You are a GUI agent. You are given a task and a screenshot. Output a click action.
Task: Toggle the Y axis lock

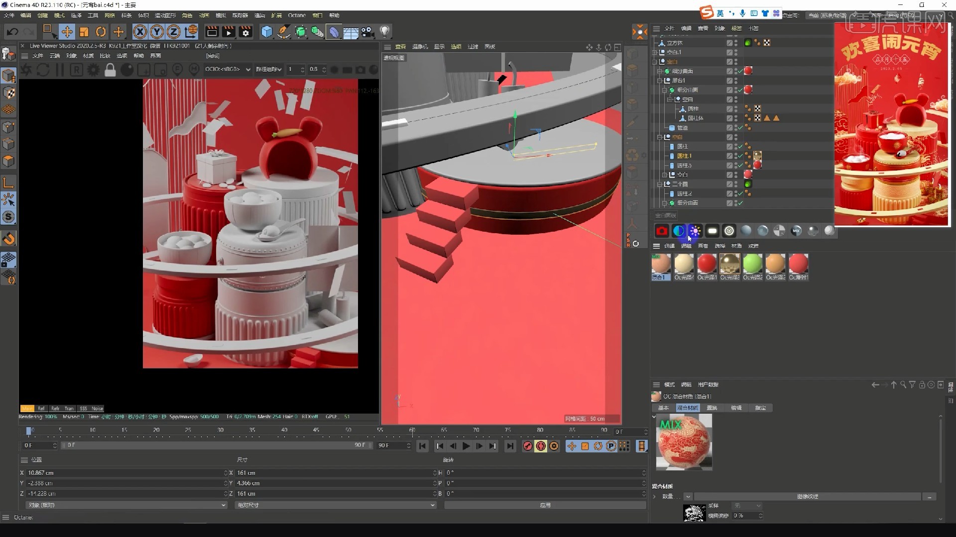pos(157,32)
